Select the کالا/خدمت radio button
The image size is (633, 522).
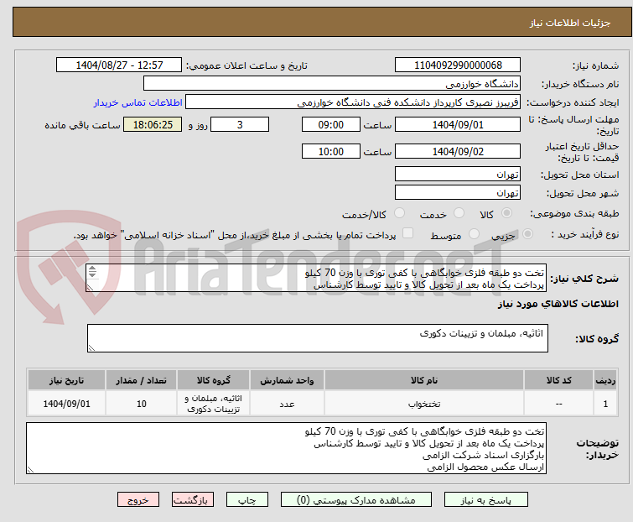399,213
